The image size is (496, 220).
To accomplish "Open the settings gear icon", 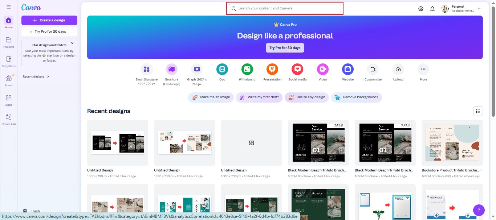I will coord(421,9).
